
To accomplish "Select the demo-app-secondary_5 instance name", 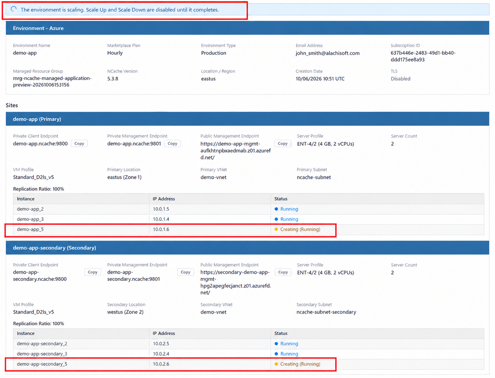I will pyautogui.click(x=42, y=364).
